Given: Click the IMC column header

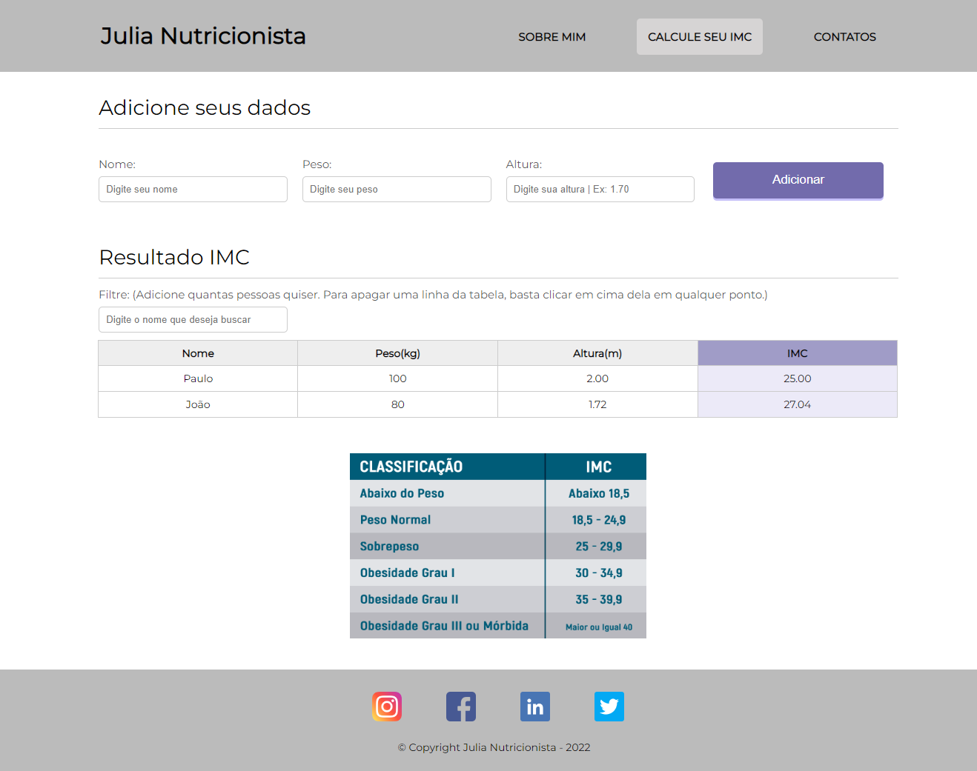Looking at the screenshot, I should [797, 353].
